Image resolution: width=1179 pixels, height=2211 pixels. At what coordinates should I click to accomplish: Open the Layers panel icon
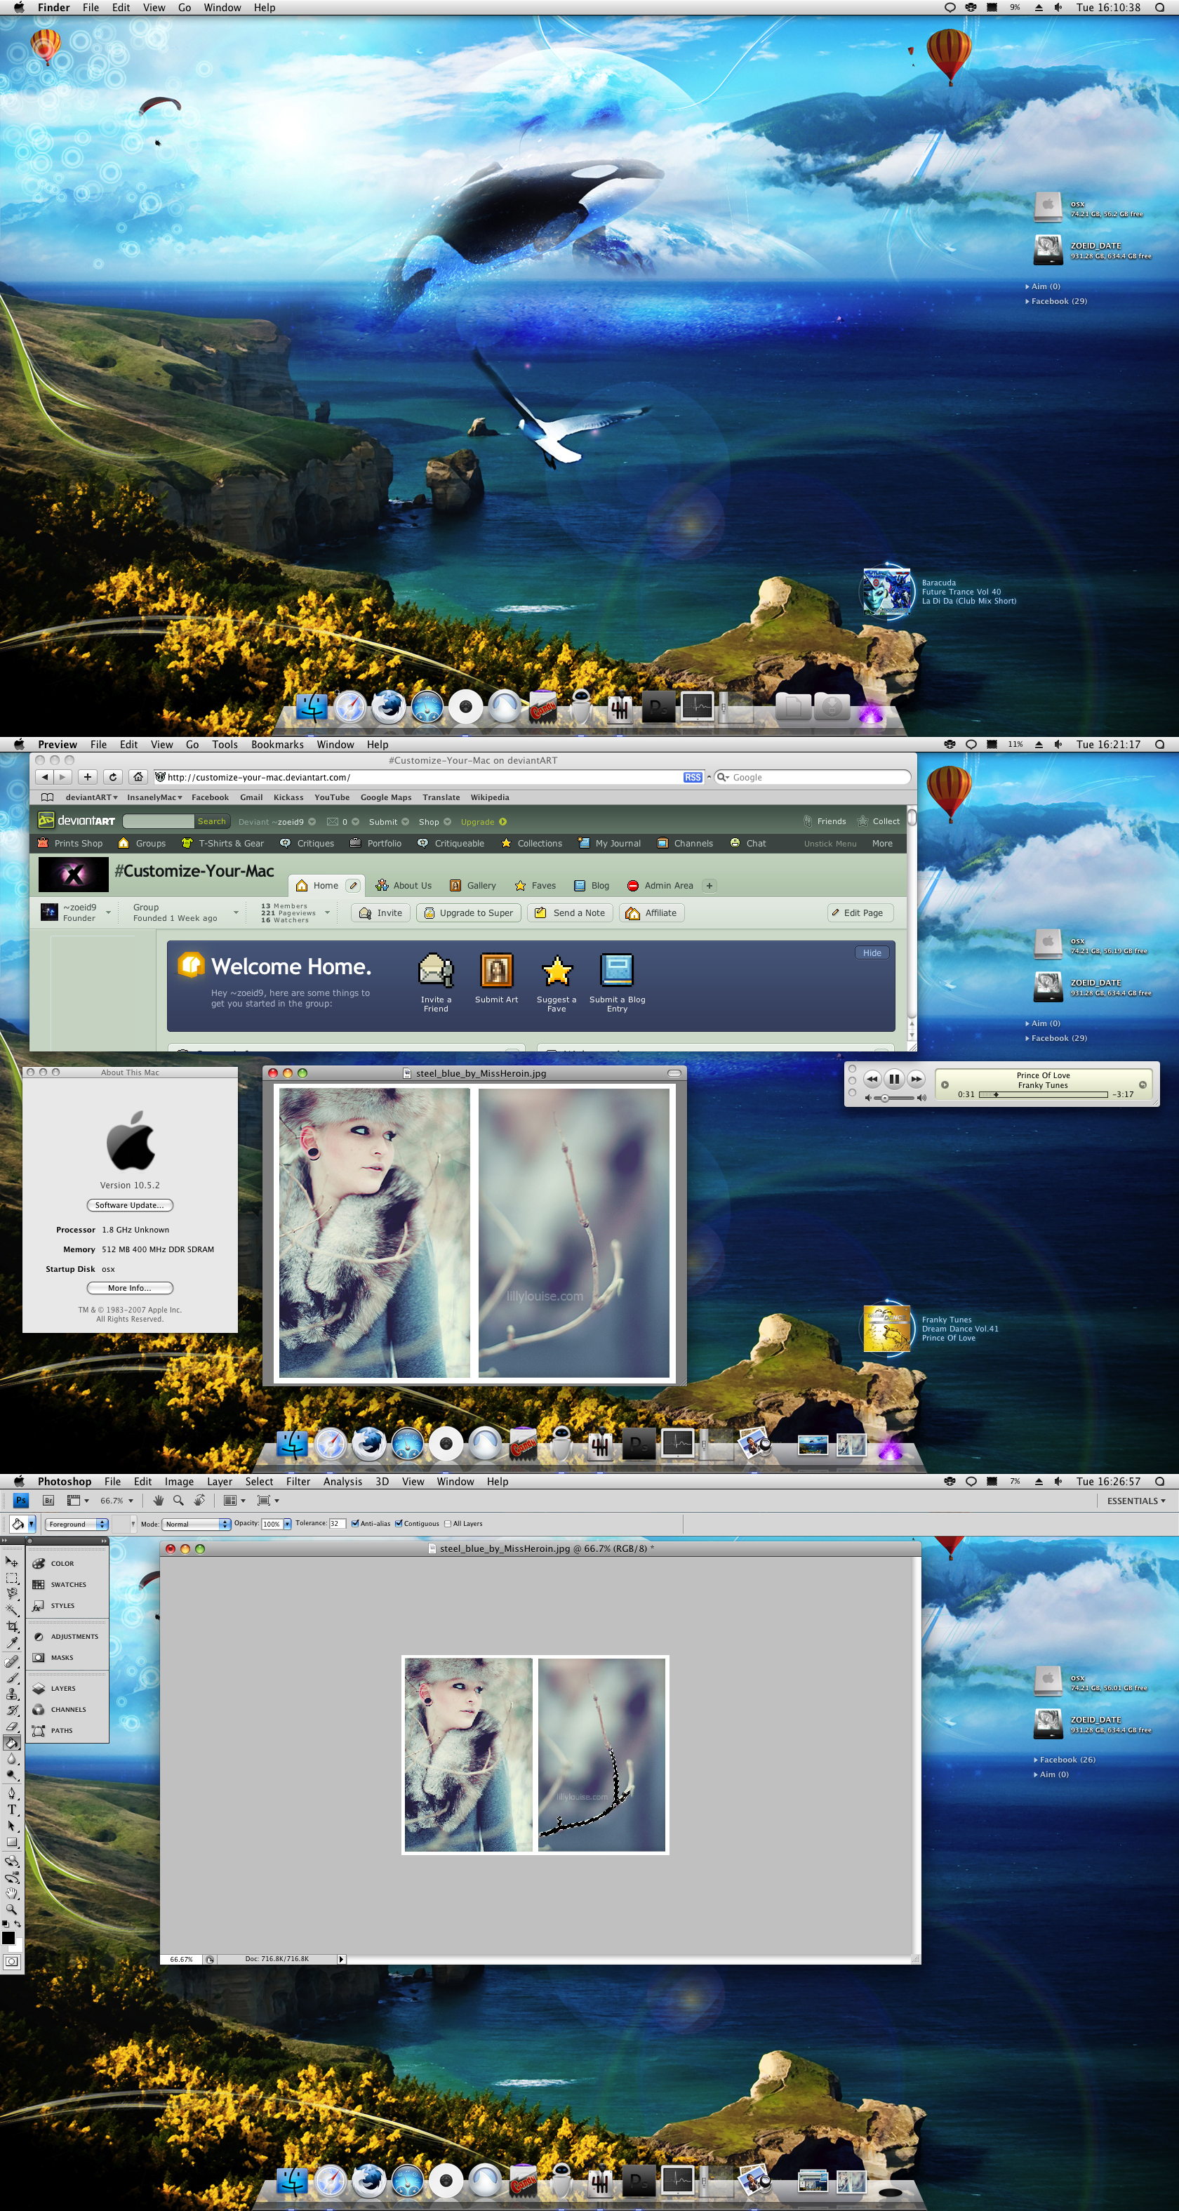click(39, 1688)
